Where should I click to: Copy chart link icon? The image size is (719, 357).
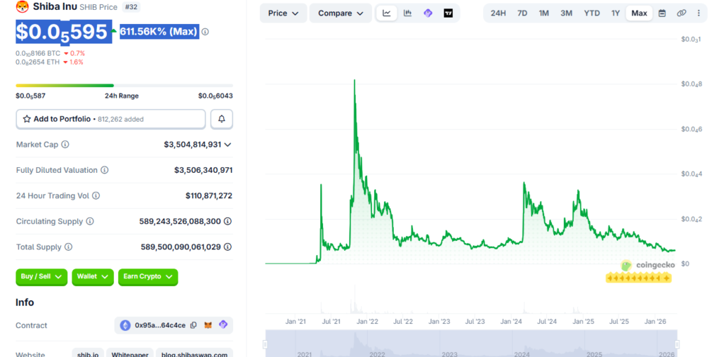pyautogui.click(x=681, y=13)
